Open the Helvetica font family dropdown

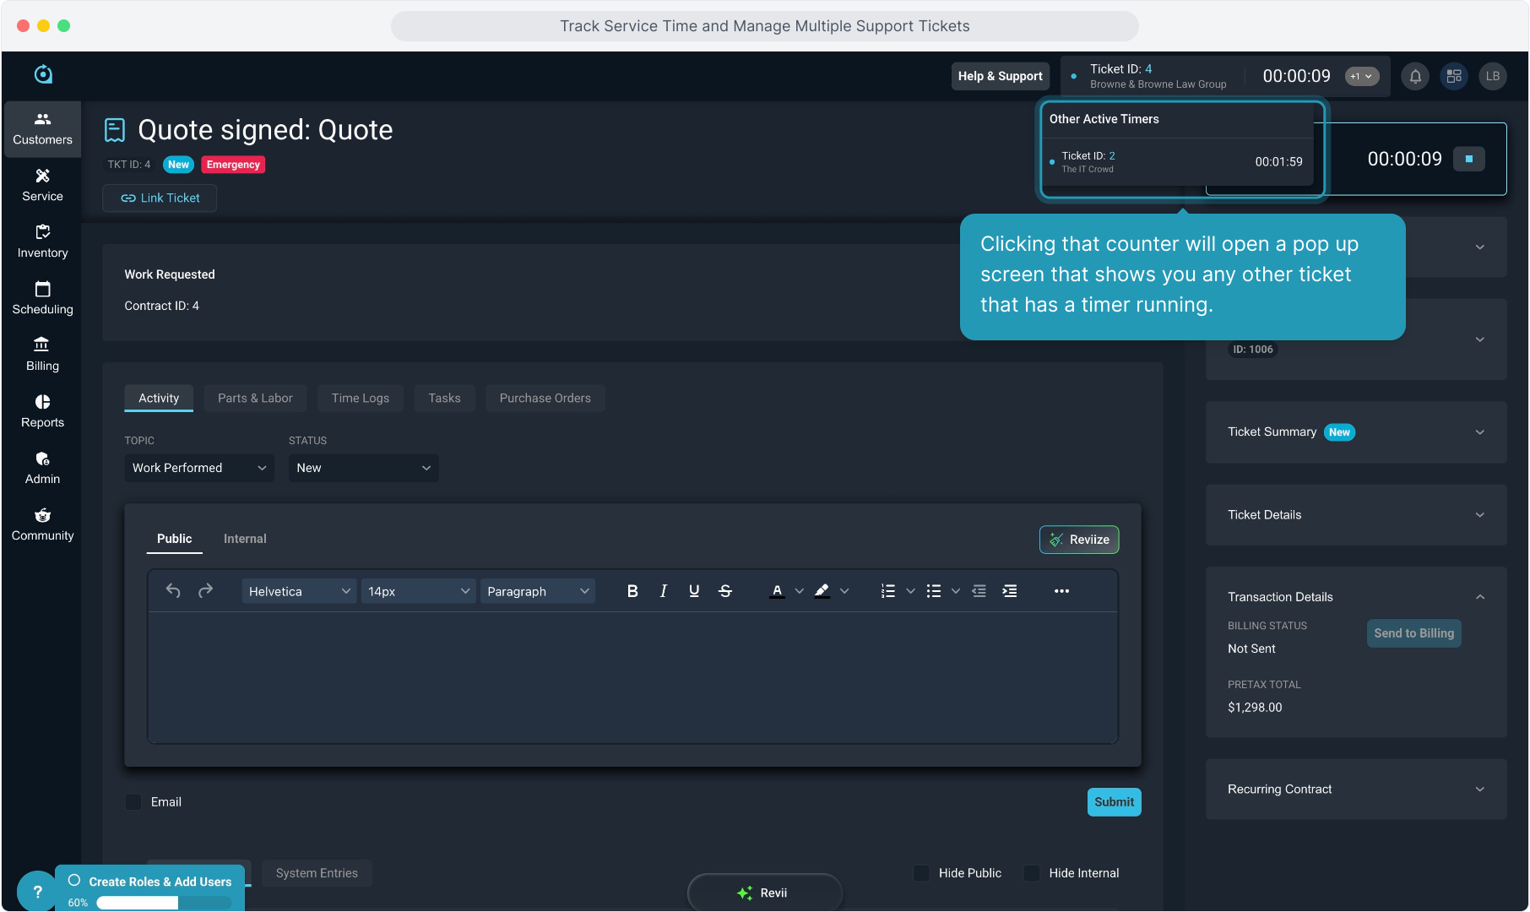click(x=299, y=591)
